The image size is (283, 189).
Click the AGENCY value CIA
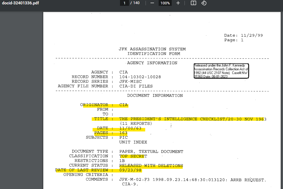(123, 72)
